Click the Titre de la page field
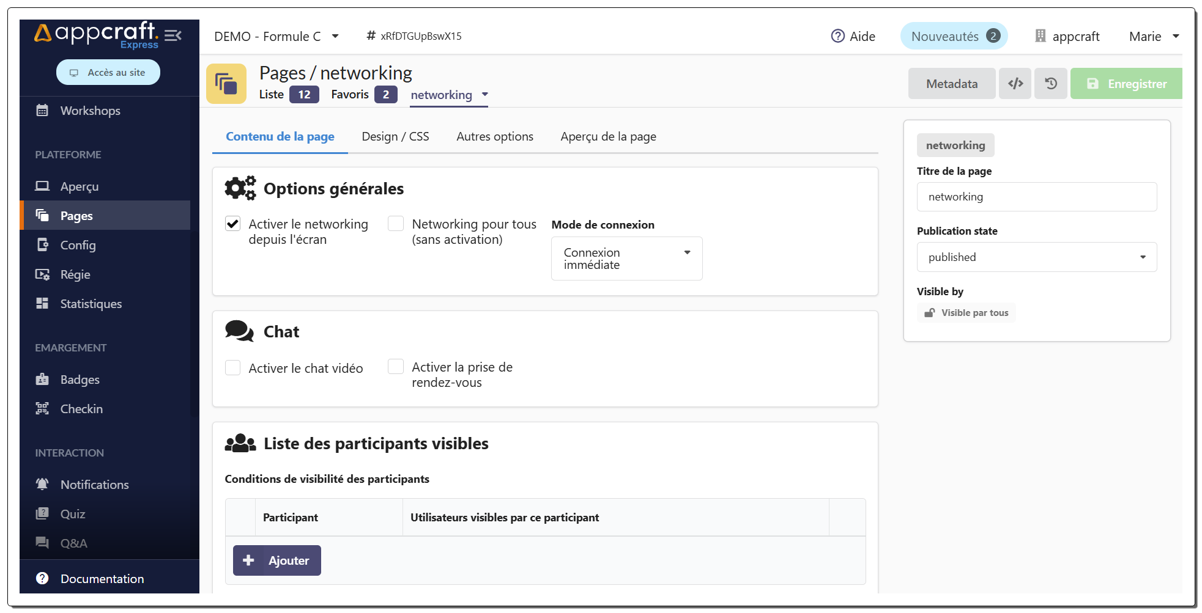 (1036, 197)
